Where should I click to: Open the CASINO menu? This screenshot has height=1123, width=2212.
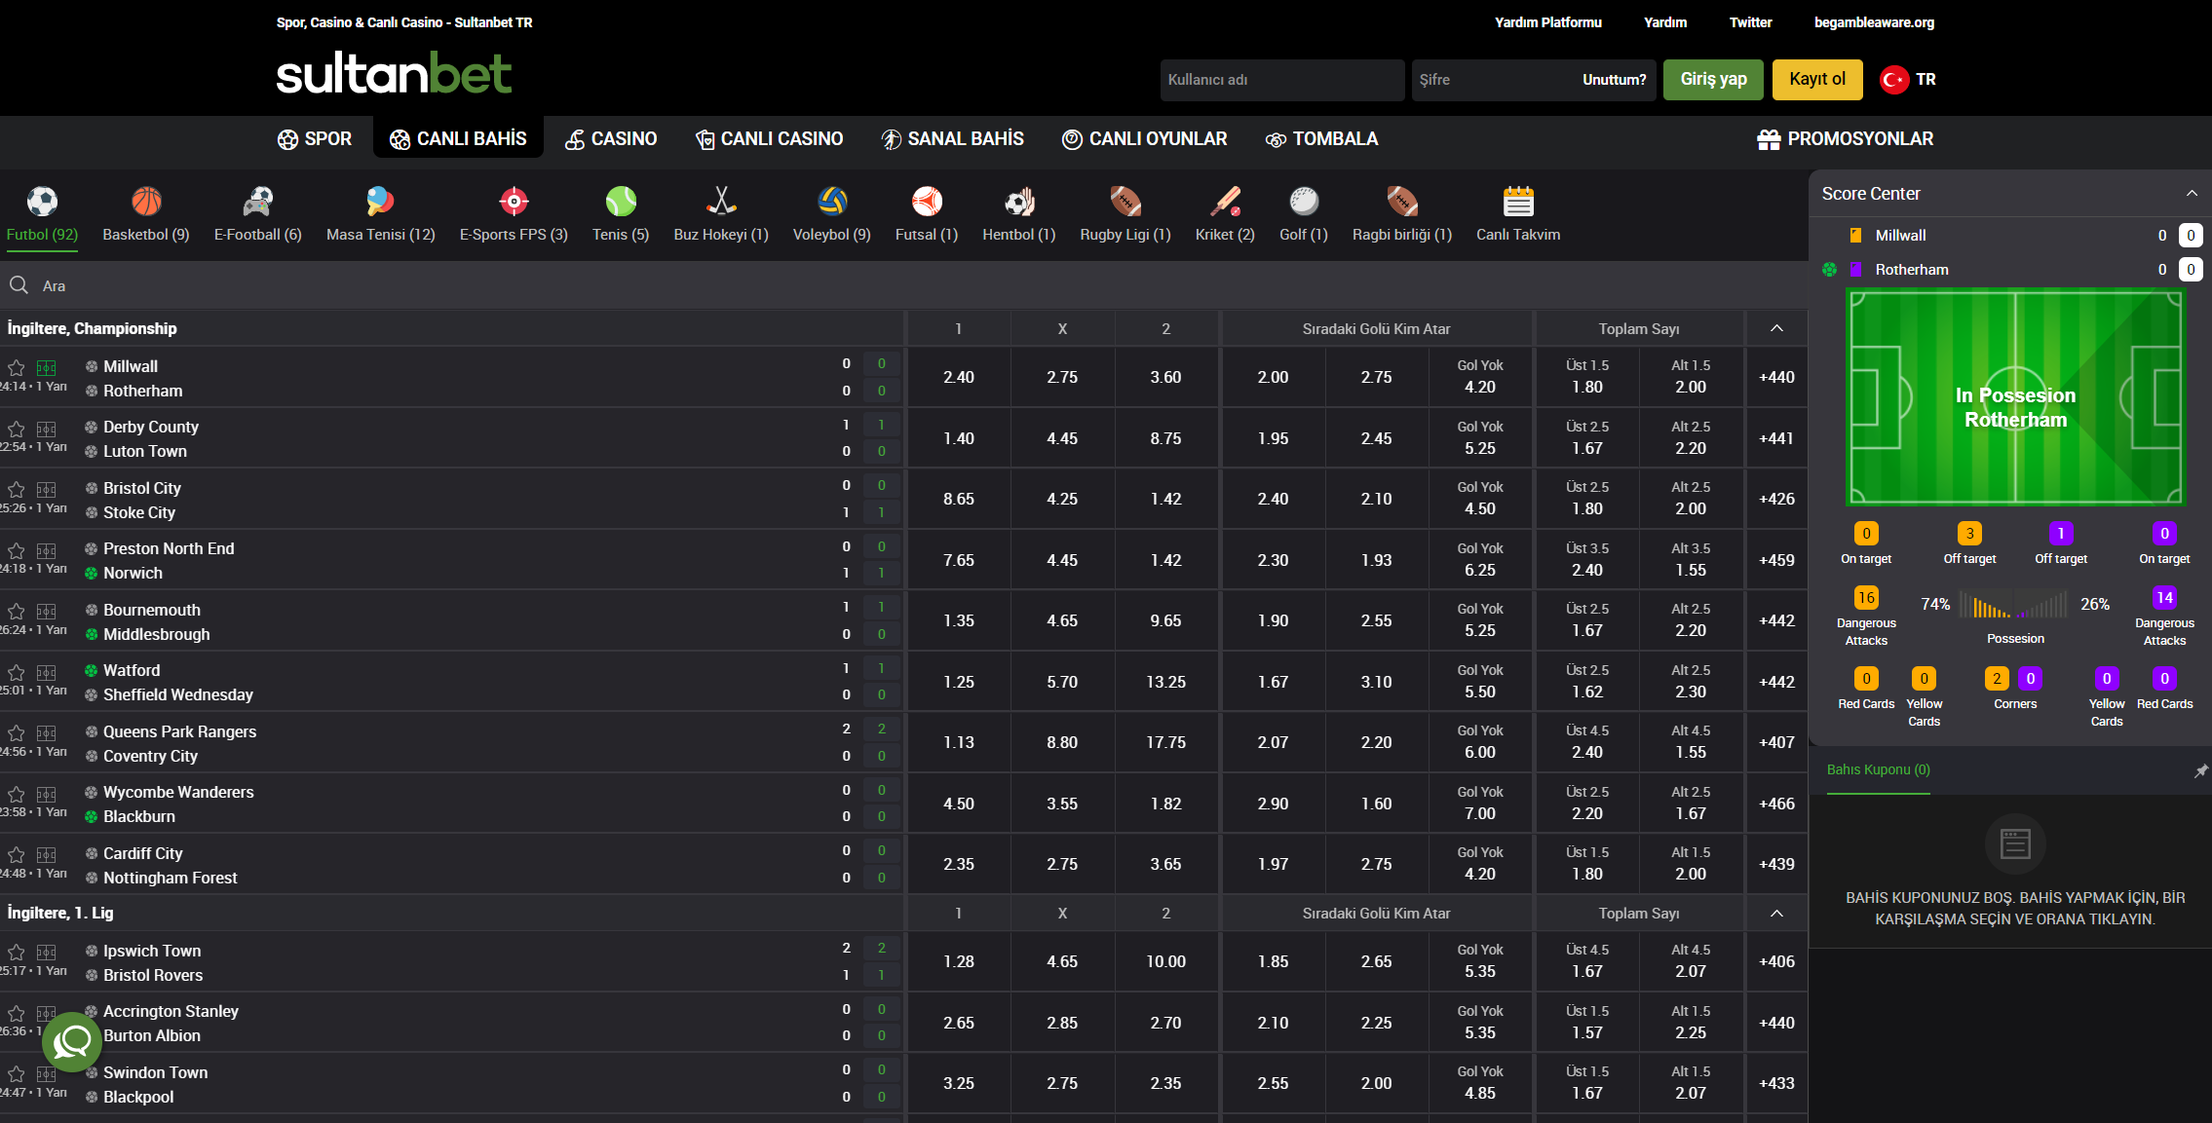coord(611,139)
